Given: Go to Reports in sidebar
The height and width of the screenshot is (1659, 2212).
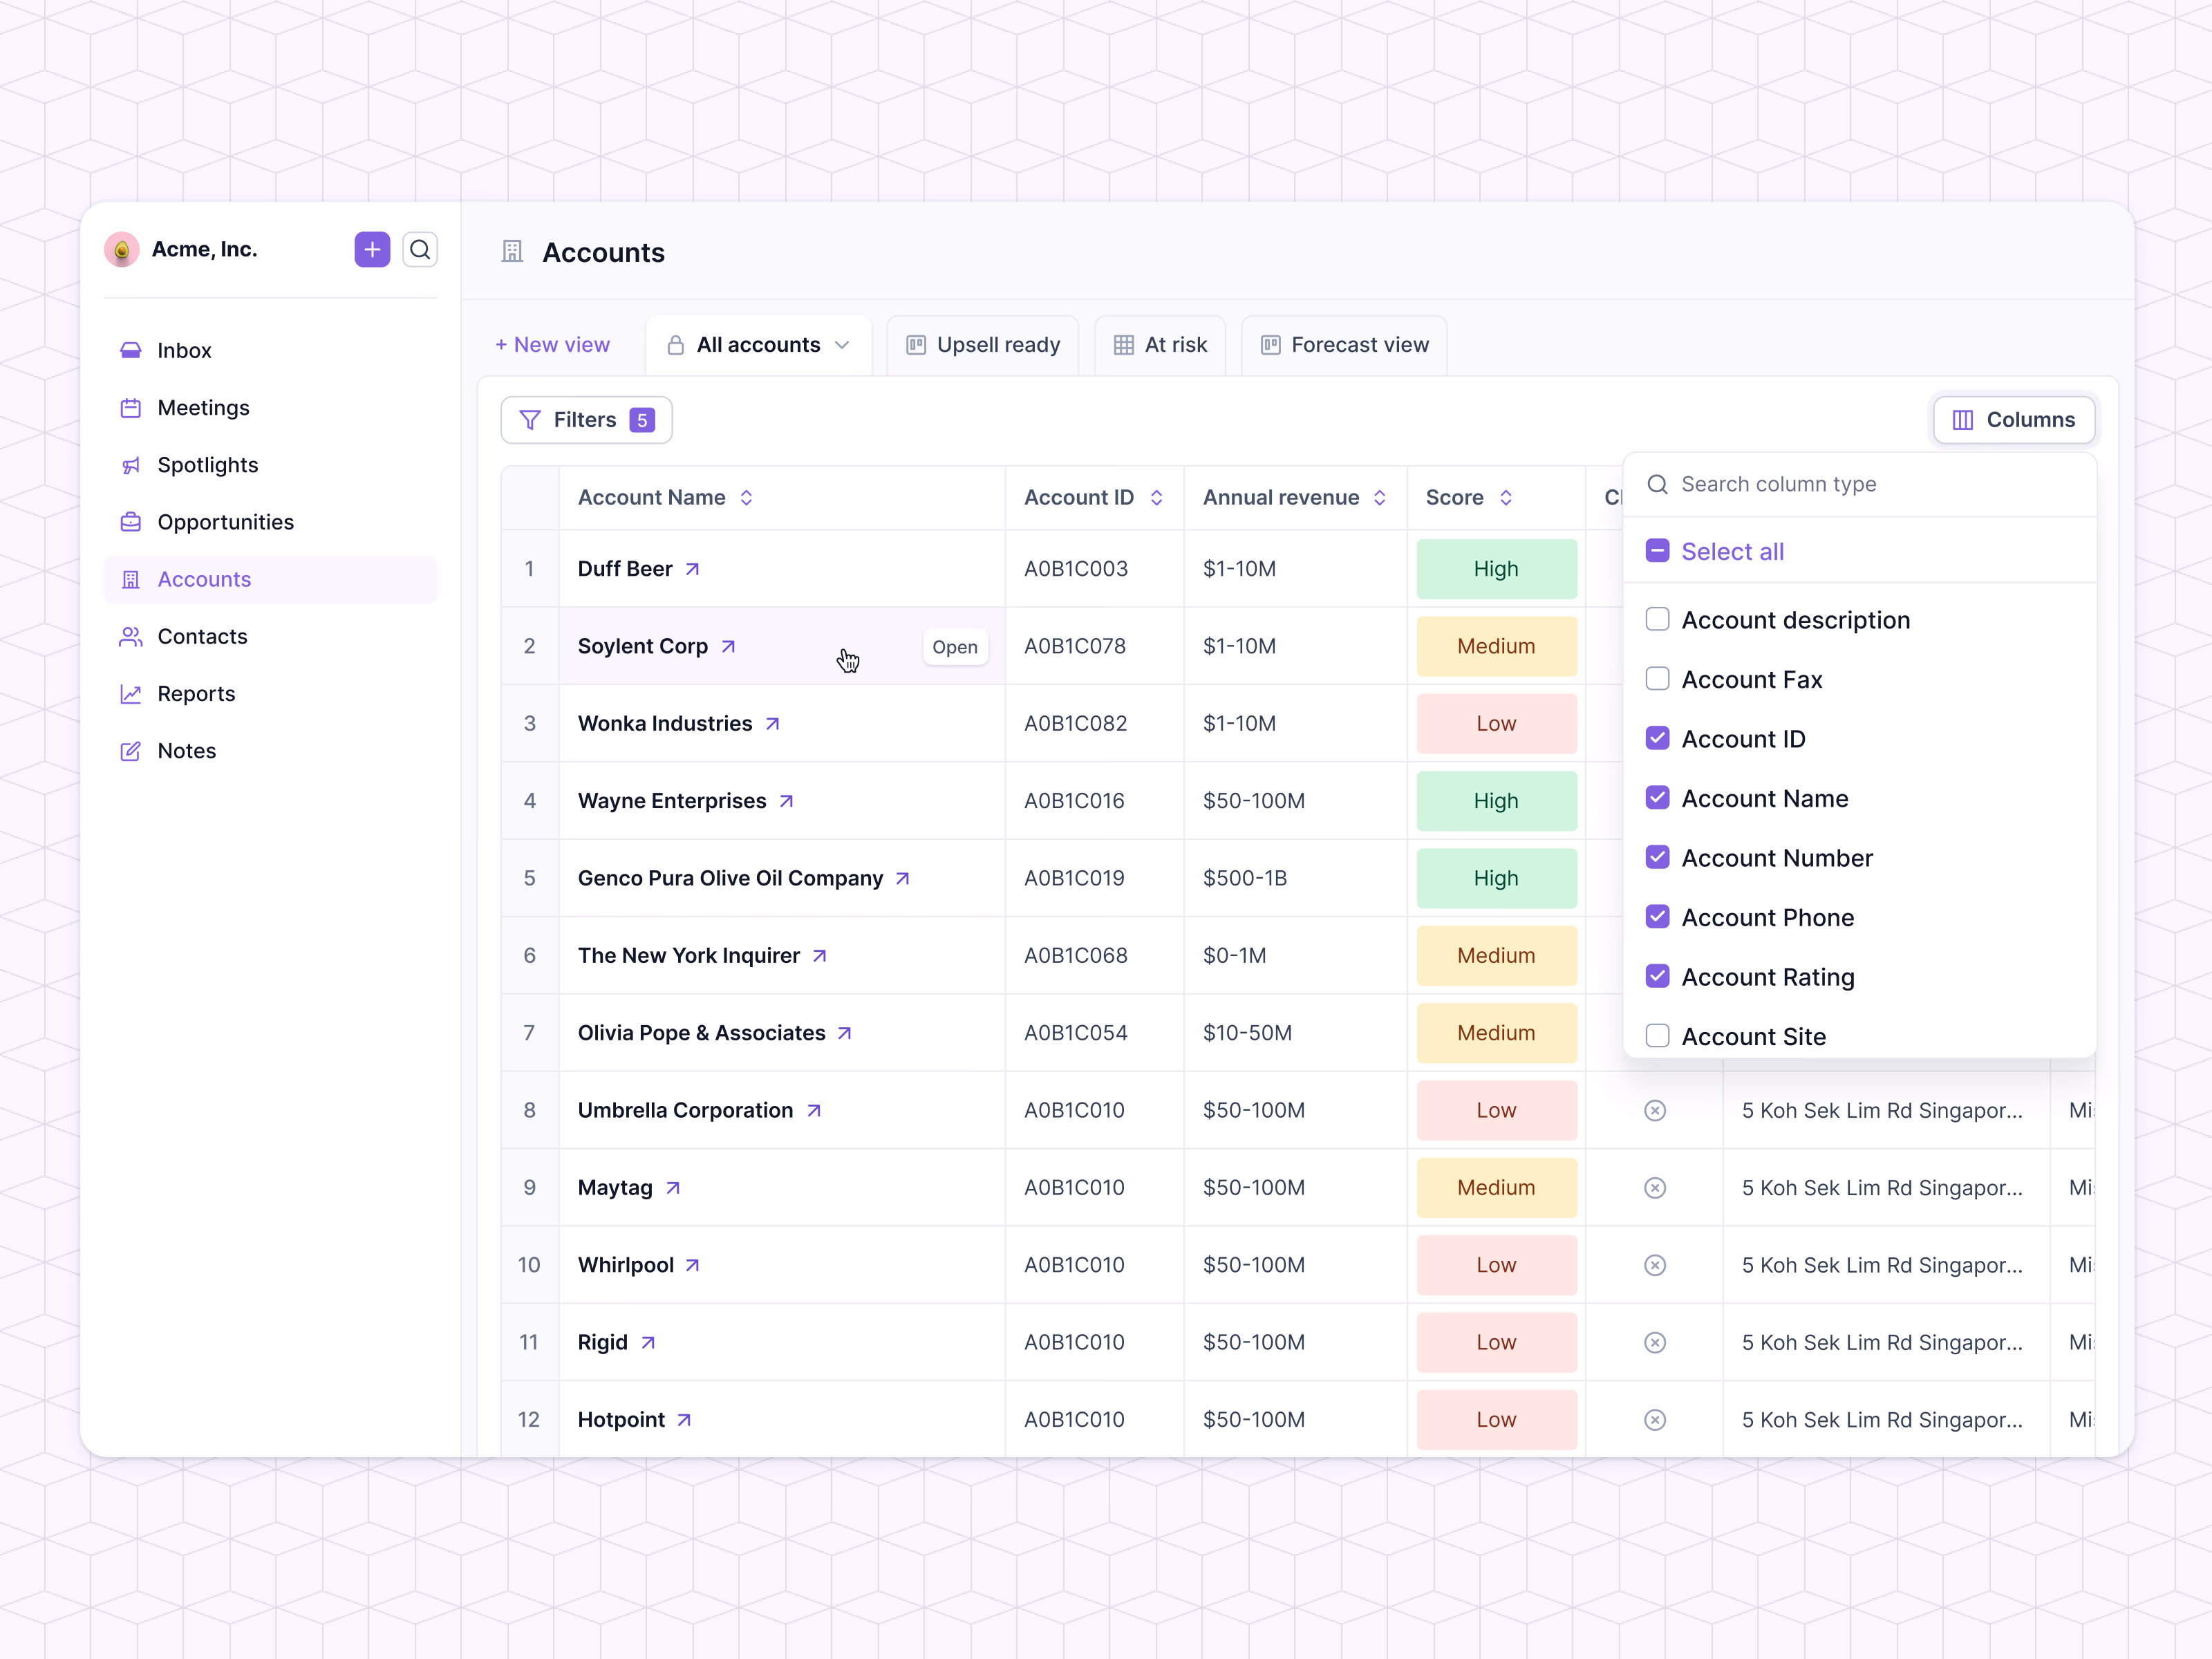Looking at the screenshot, I should coord(270,694).
